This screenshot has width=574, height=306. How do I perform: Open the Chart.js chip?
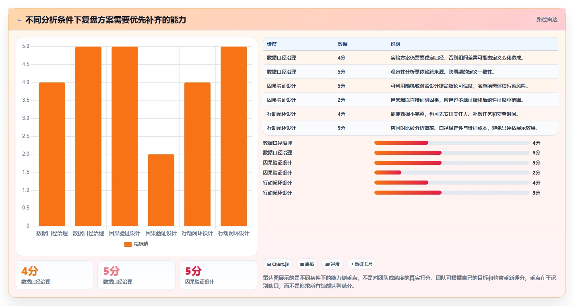pos(278,264)
